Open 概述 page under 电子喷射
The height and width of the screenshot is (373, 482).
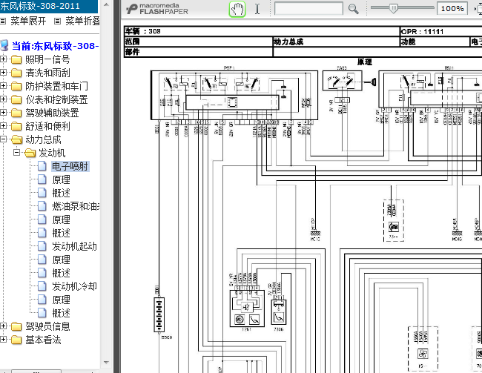61,193
